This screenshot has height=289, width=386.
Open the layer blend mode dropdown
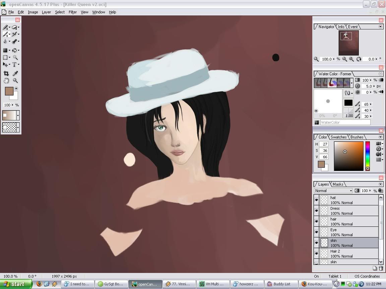(333, 191)
